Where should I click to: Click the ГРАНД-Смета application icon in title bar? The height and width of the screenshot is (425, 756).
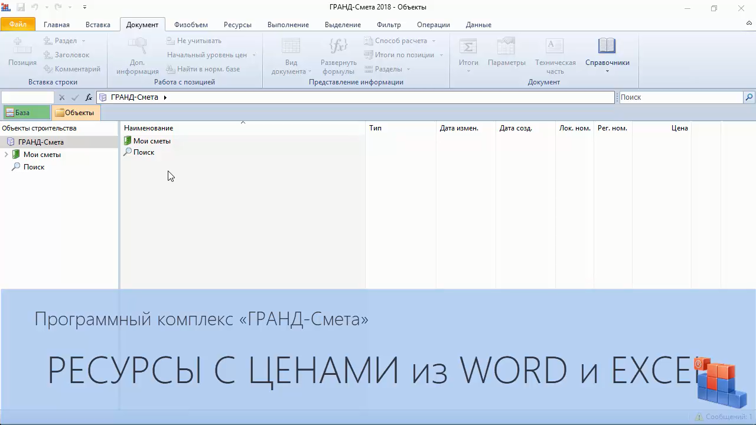click(x=6, y=8)
